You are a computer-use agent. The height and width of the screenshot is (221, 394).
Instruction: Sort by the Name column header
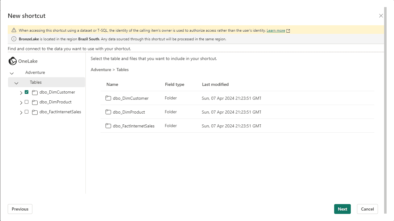point(112,84)
